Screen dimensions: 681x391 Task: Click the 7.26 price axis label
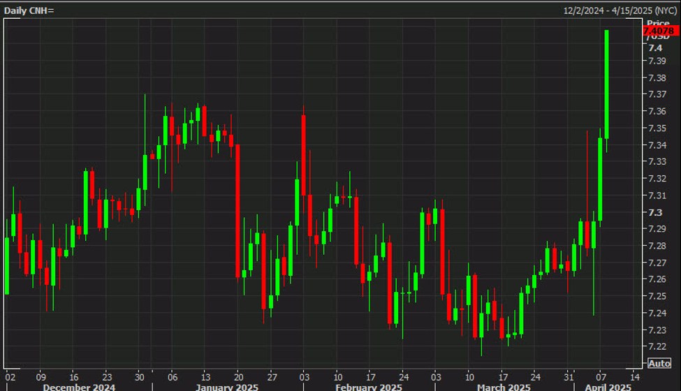(657, 279)
